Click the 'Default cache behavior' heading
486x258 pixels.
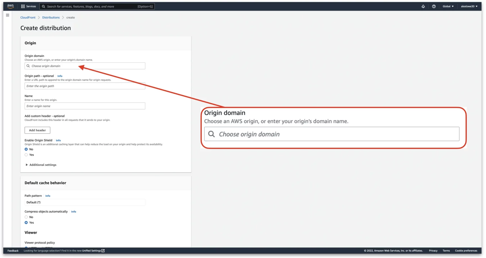pos(45,183)
